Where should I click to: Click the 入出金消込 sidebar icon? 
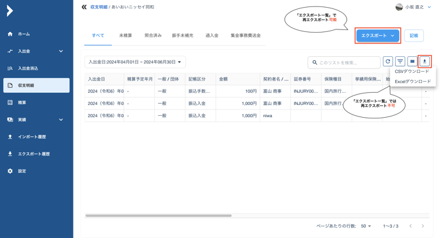coord(10,68)
